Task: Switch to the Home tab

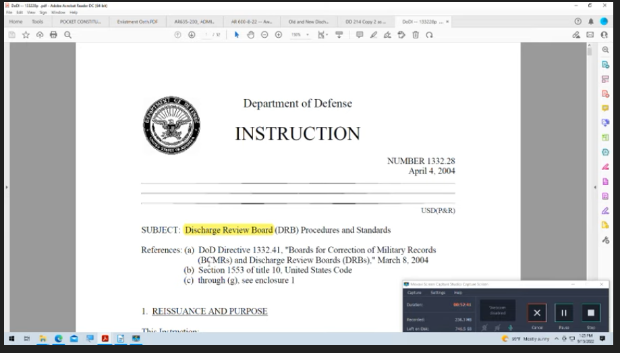Action: (16, 22)
